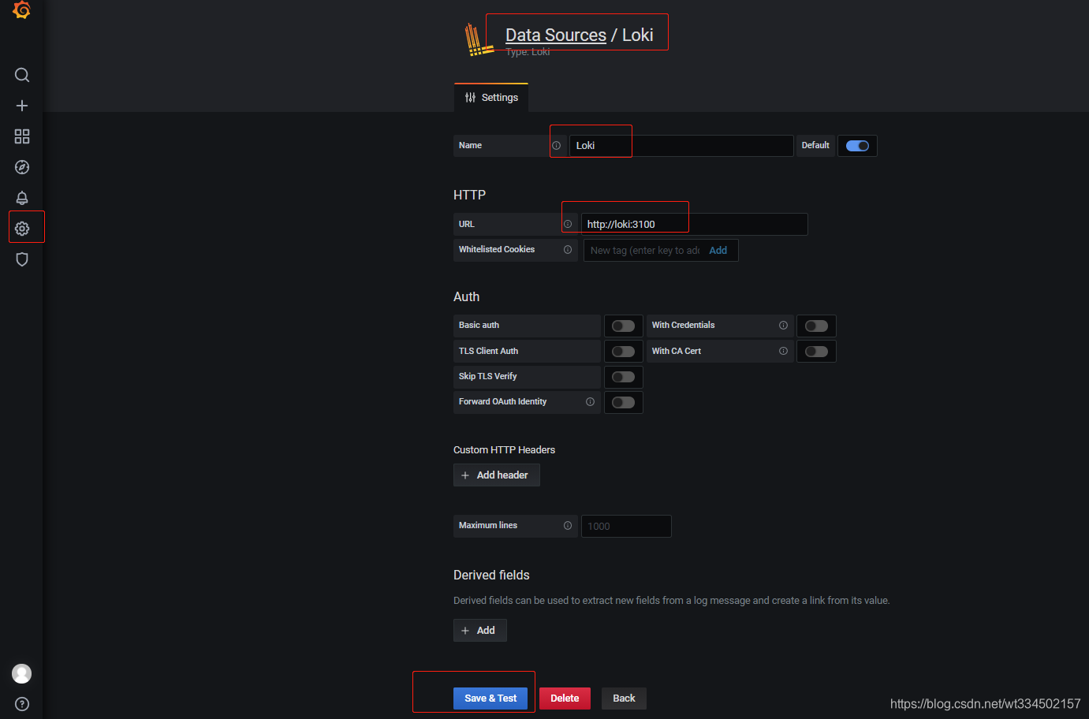1089x719 pixels.
Task: Click the With Credentials info icon
Action: 783,326
